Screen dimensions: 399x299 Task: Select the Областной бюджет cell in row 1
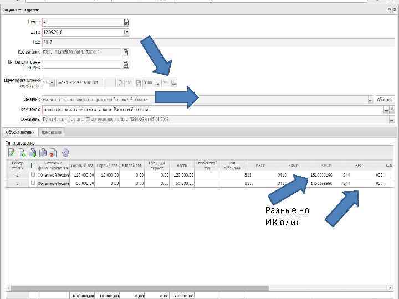(53, 175)
